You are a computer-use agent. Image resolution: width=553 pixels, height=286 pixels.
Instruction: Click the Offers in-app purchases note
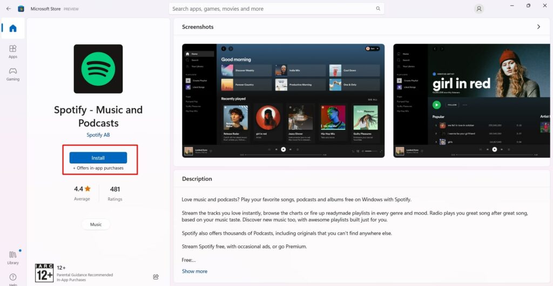[x=98, y=169]
